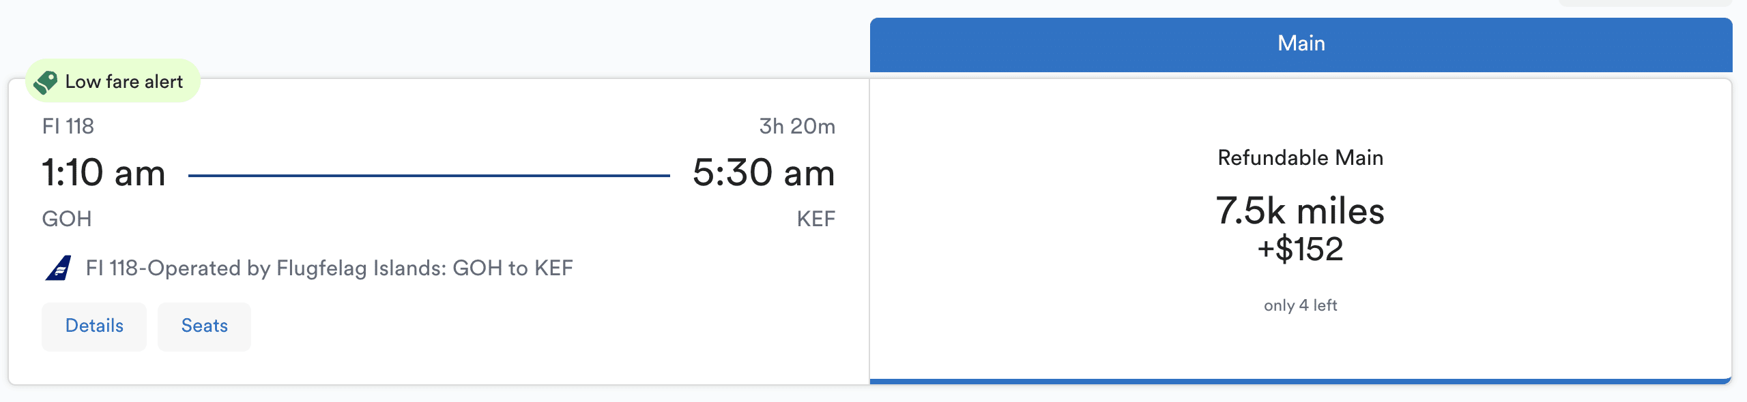Image resolution: width=1747 pixels, height=402 pixels.
Task: Click the blank area below "only 4 left"
Action: (1300, 347)
